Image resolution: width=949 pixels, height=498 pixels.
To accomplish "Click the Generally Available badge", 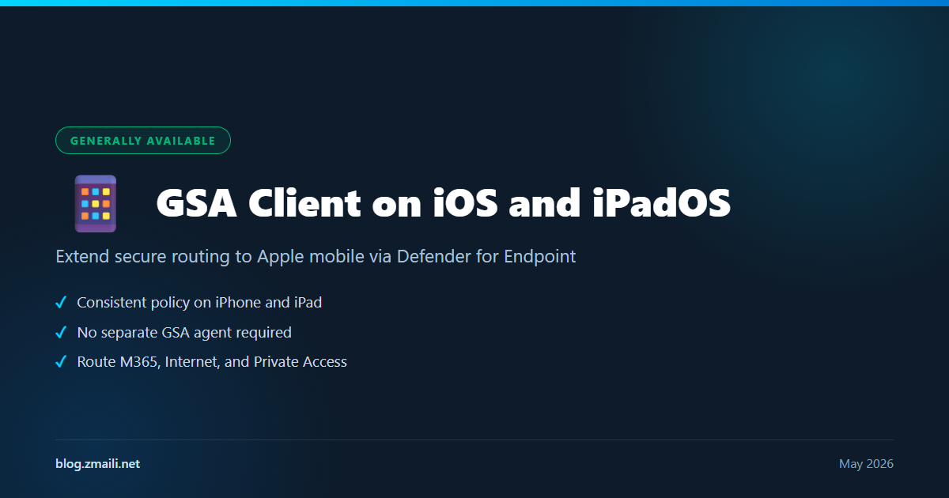I will click(142, 141).
